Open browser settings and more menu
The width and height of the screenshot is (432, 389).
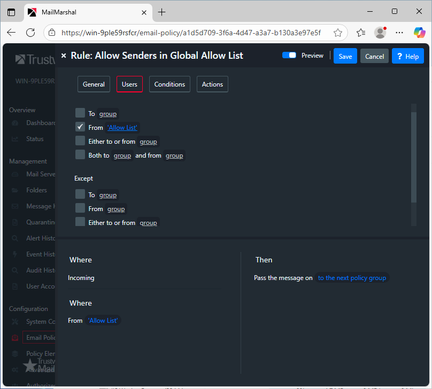(x=399, y=33)
